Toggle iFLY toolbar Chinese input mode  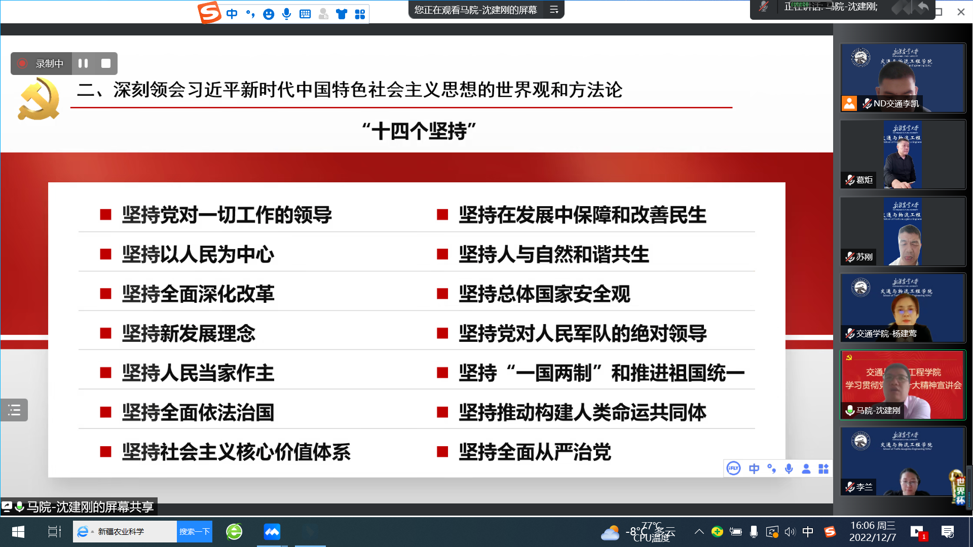[x=754, y=468]
